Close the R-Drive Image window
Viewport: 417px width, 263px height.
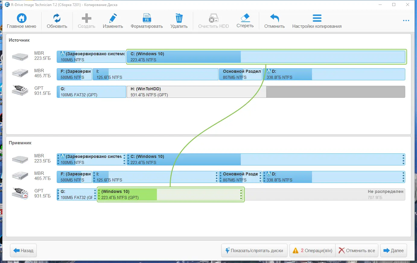[x=408, y=5]
